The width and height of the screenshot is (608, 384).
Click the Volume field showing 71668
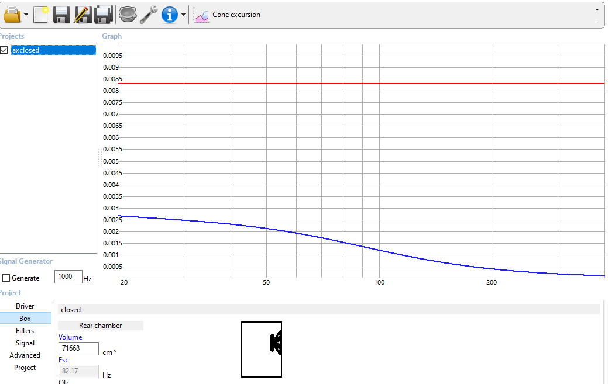[78, 348]
